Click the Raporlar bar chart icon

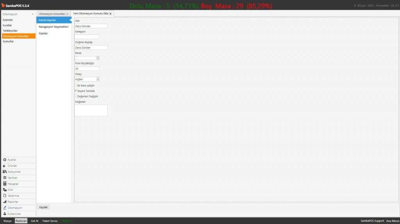tap(5, 202)
